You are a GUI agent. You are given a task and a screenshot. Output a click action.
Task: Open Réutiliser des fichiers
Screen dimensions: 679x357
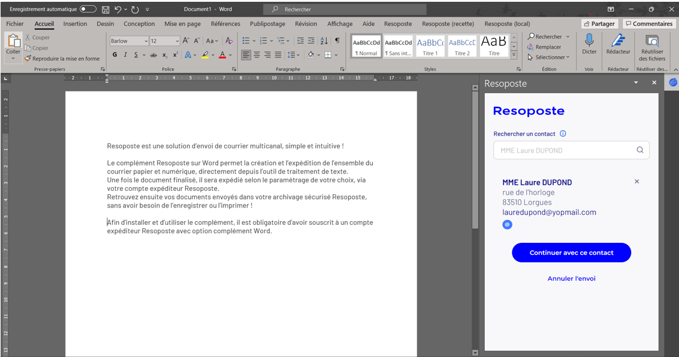coord(652,48)
